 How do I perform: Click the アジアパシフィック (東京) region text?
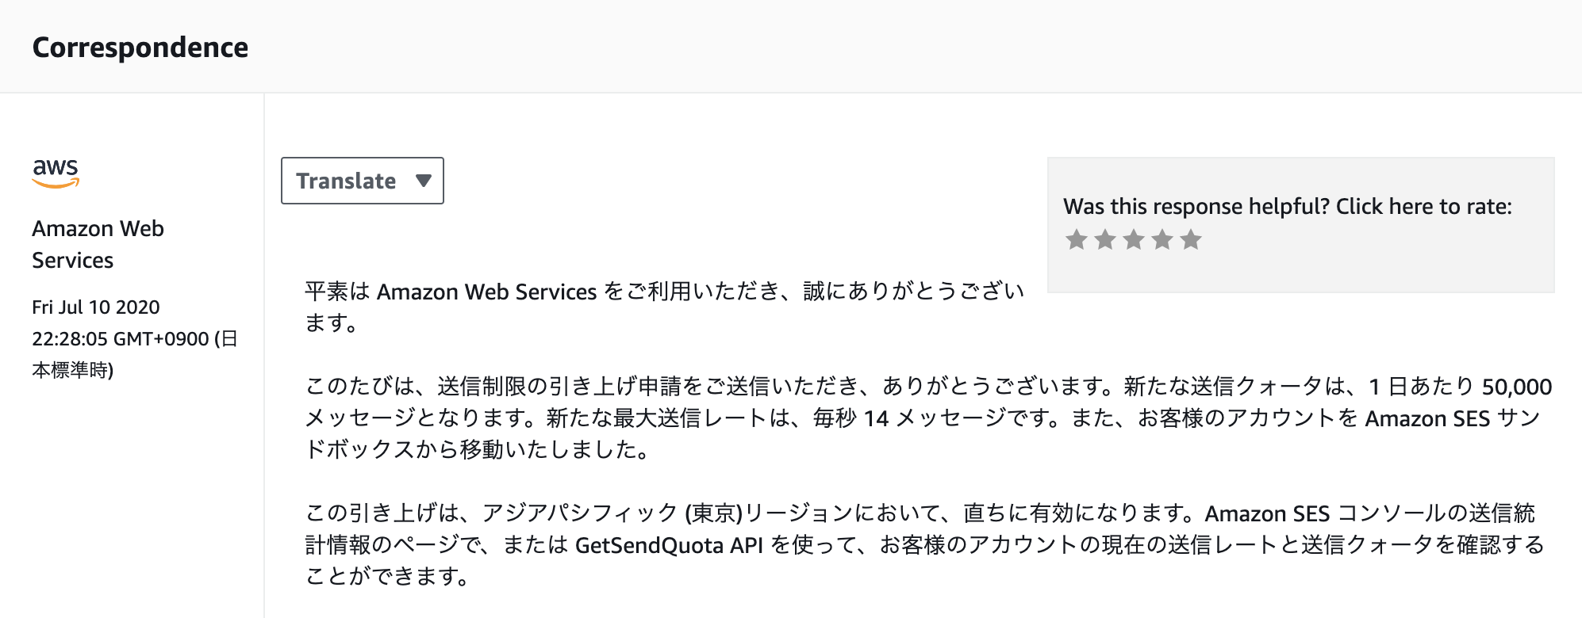[612, 513]
